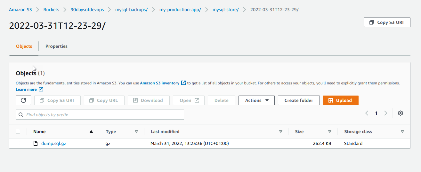This screenshot has width=421, height=172.
Task: Click external link icon beside Learn more
Action: click(x=41, y=90)
